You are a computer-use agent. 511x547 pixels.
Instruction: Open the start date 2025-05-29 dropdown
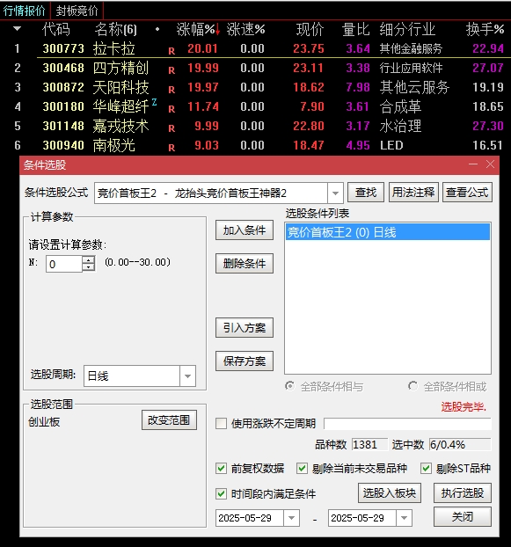click(292, 518)
